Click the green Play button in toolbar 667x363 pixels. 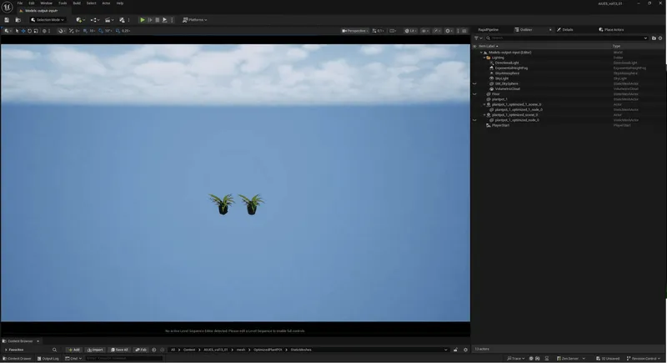click(143, 19)
